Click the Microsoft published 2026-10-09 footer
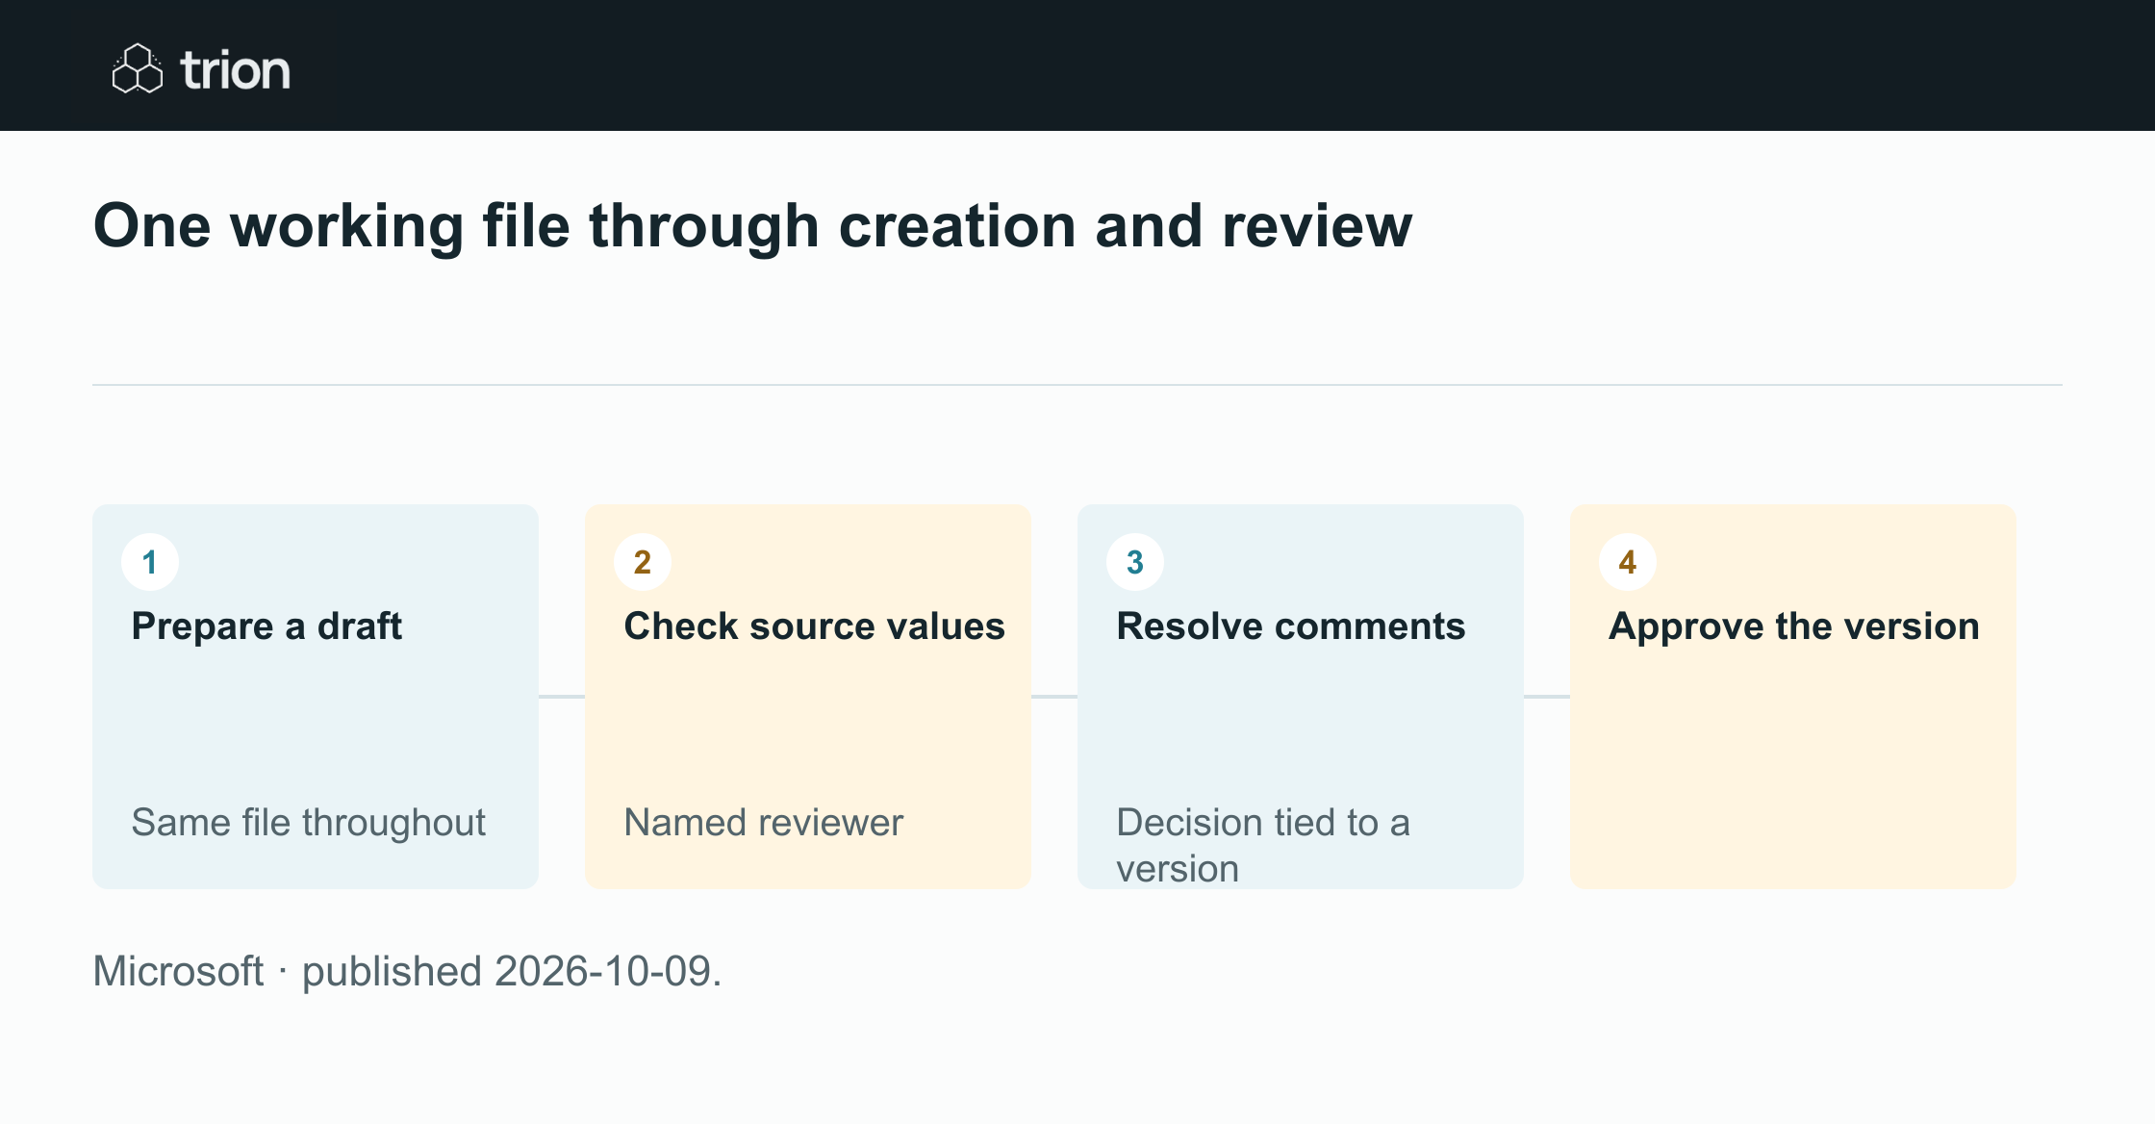Viewport: 2155px width, 1124px height. 407,971
